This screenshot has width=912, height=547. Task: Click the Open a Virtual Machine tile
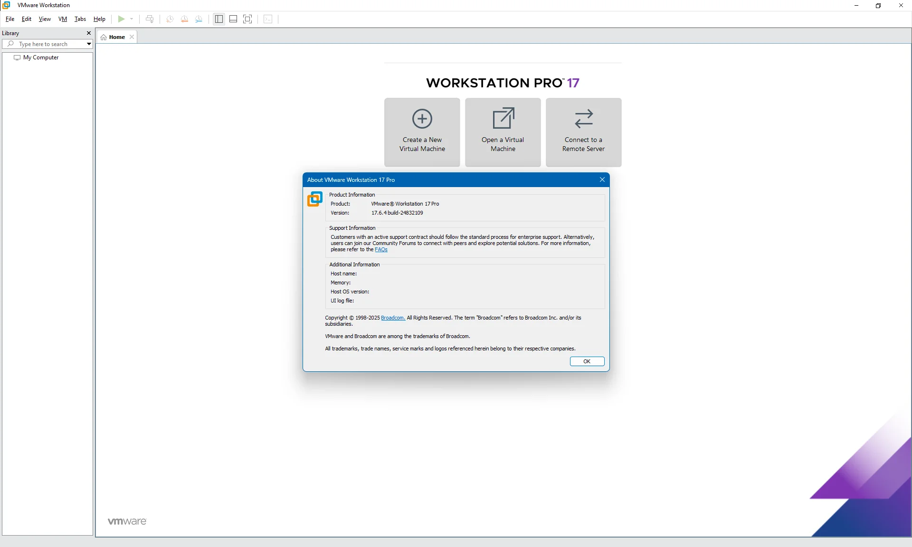503,132
